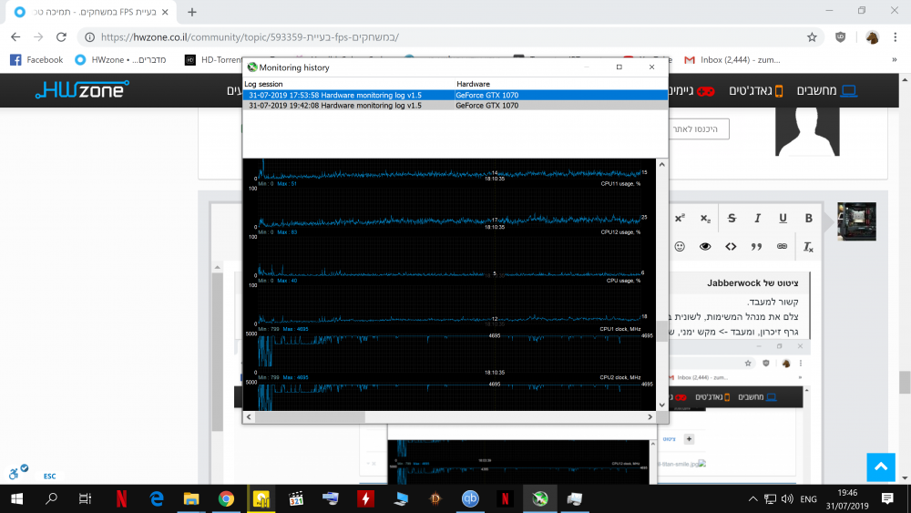Bookmark this page with the star icon
Image resolution: width=911 pixels, height=513 pixels.
coord(812,37)
